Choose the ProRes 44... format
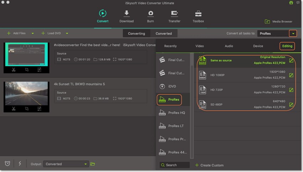The height and width of the screenshot is (172, 303). tap(173, 152)
